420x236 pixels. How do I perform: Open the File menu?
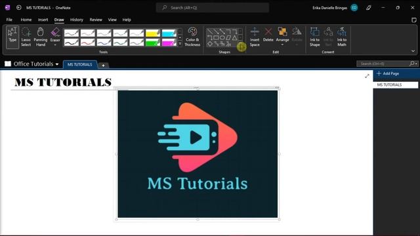pos(9,20)
